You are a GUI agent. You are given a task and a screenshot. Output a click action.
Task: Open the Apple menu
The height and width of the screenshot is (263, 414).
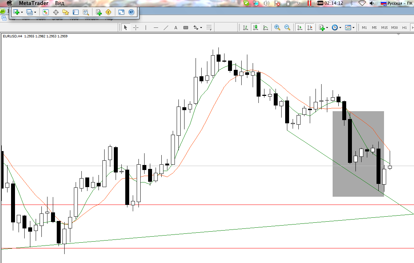tap(10, 3)
